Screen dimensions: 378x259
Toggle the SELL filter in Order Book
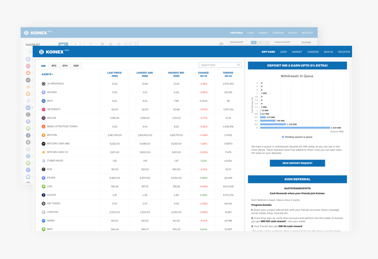pyautogui.click(x=267, y=43)
